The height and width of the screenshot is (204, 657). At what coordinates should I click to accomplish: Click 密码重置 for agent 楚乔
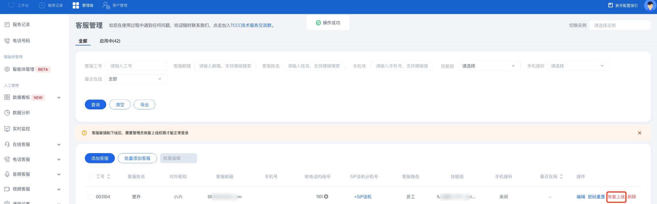596,197
